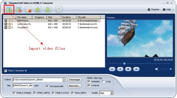Click the Remove selected video icon
Image resolution: width=177 pixels, height=98 pixels.
click(x=19, y=9)
